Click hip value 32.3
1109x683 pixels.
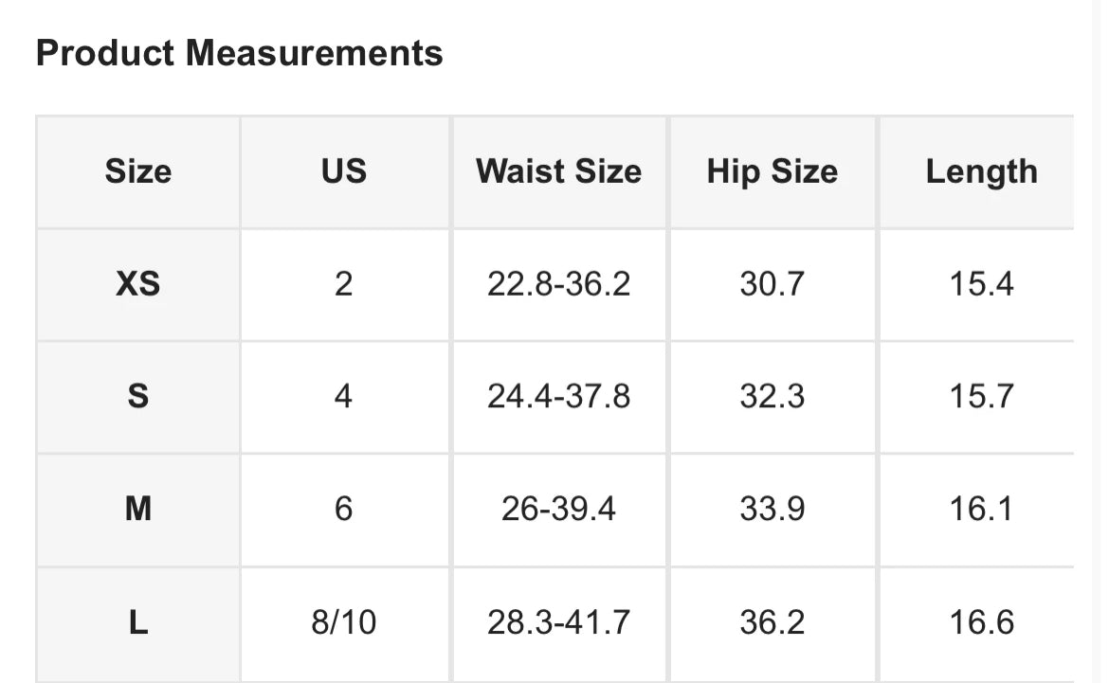point(773,397)
